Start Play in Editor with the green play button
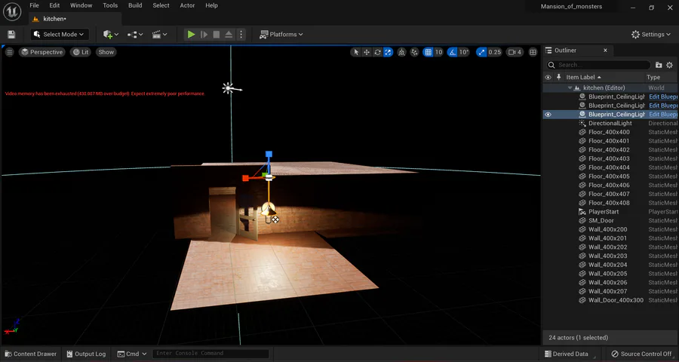Viewport: 679px width, 362px height. [x=191, y=34]
